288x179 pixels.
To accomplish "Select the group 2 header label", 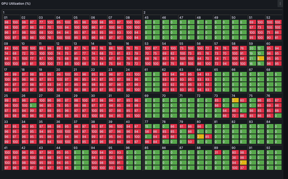I will (144, 12).
